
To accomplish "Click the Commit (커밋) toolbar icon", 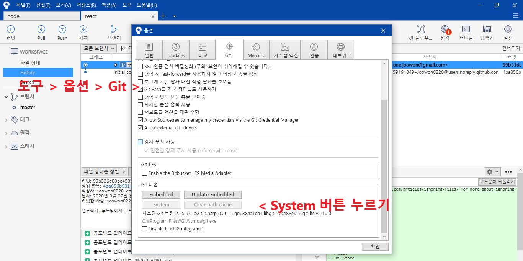I will coord(11,29).
